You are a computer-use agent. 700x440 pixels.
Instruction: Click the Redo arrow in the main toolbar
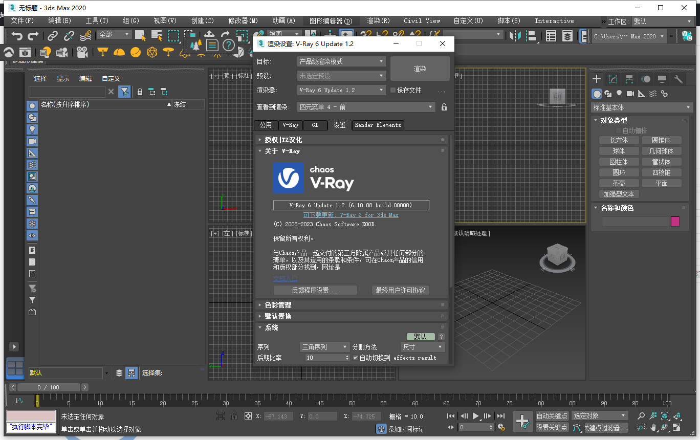[33, 36]
